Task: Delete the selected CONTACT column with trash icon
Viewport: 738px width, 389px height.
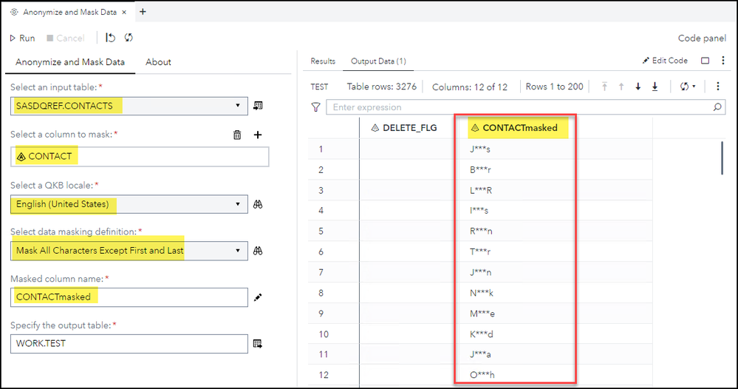Action: pyautogui.click(x=237, y=135)
